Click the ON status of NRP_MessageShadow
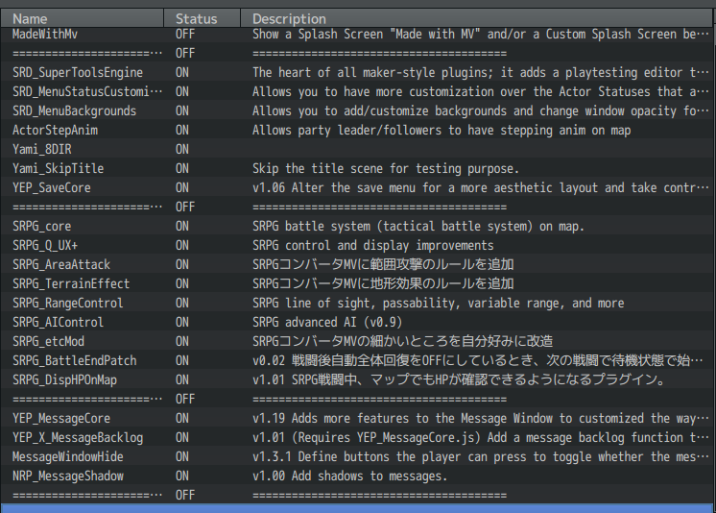 coord(182,476)
